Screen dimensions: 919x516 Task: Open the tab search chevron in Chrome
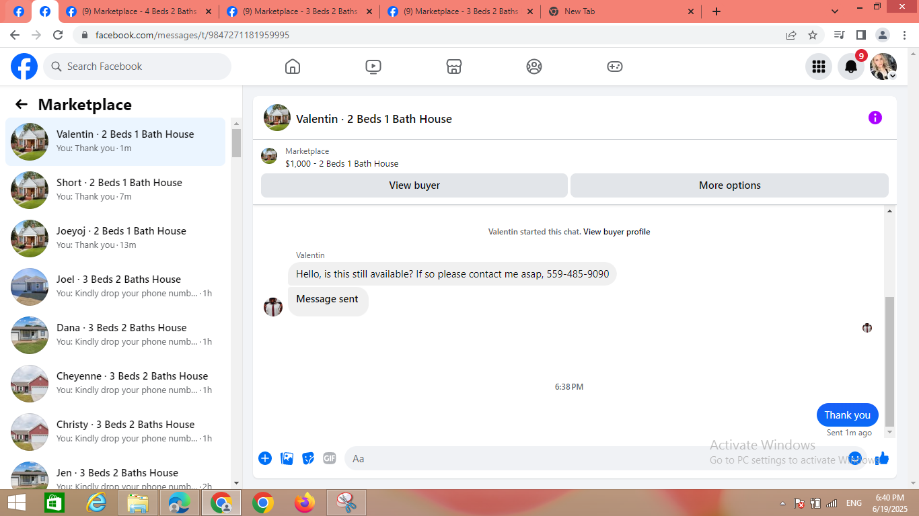click(x=835, y=11)
